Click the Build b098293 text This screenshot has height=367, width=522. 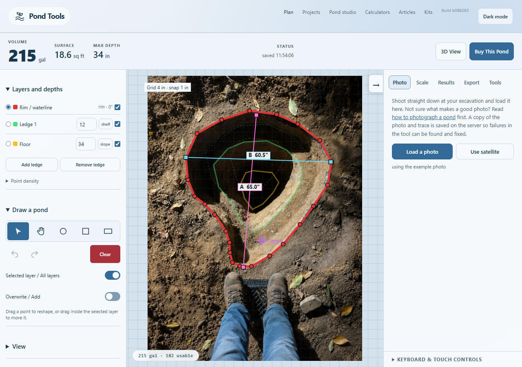click(x=455, y=11)
